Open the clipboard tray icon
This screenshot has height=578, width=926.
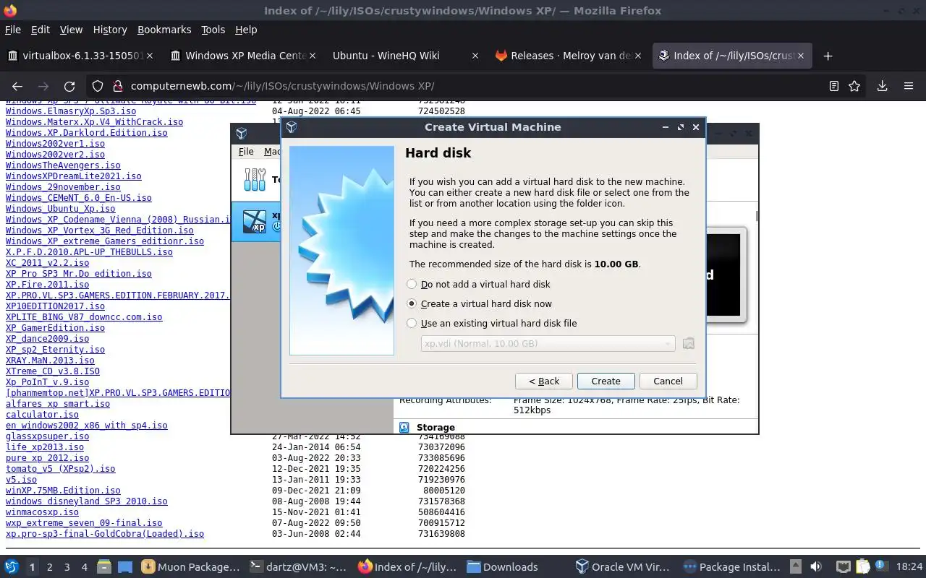click(863, 567)
